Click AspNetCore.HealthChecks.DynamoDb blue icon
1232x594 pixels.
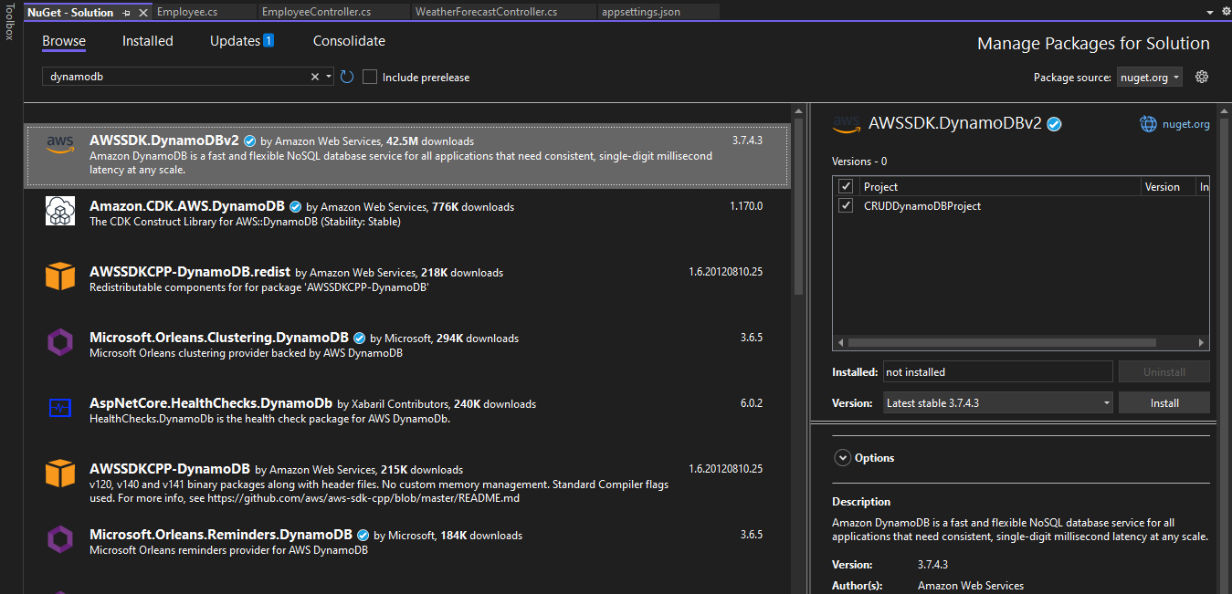click(60, 408)
